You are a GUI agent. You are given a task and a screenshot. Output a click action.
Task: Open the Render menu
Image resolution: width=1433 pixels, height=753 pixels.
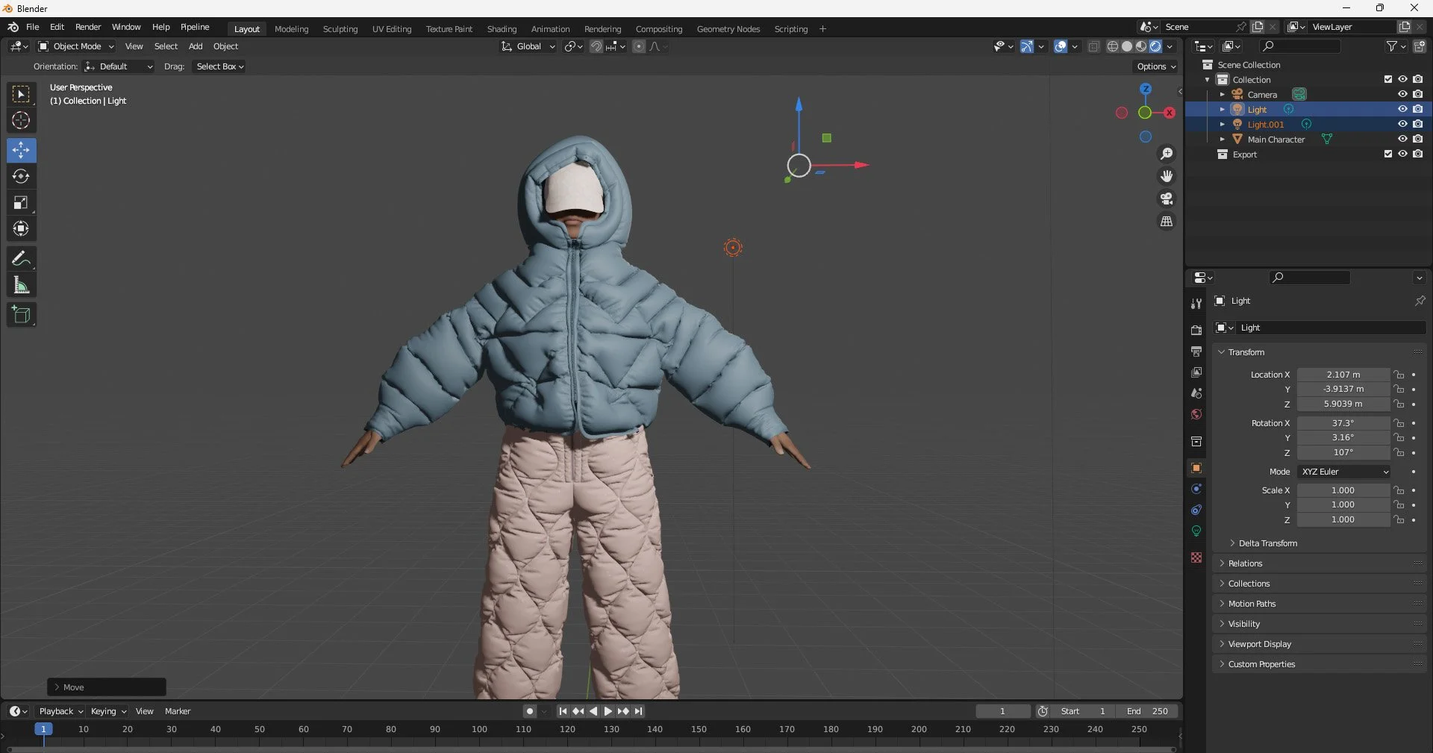pos(88,27)
